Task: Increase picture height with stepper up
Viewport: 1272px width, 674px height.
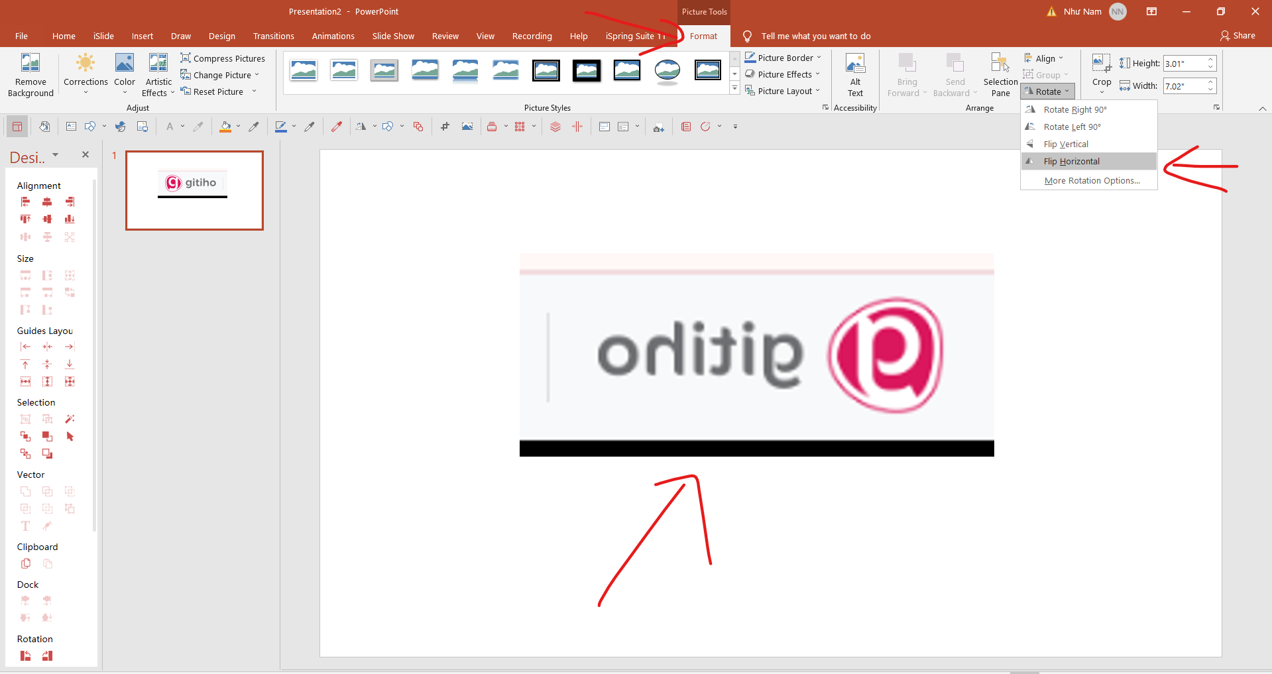Action: (1210, 60)
